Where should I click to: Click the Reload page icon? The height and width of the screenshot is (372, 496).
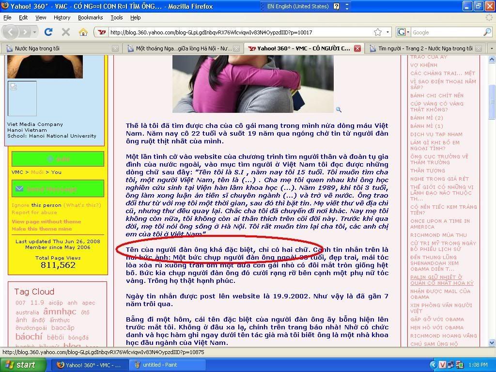[x=48, y=32]
